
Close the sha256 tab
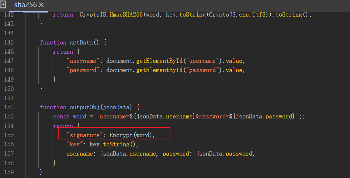pyautogui.click(x=41, y=5)
